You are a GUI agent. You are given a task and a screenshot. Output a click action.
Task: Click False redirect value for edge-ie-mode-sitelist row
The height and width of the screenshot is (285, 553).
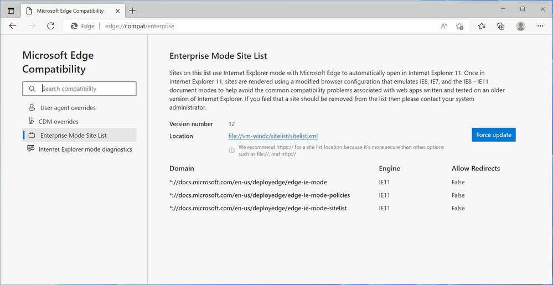[458, 208]
